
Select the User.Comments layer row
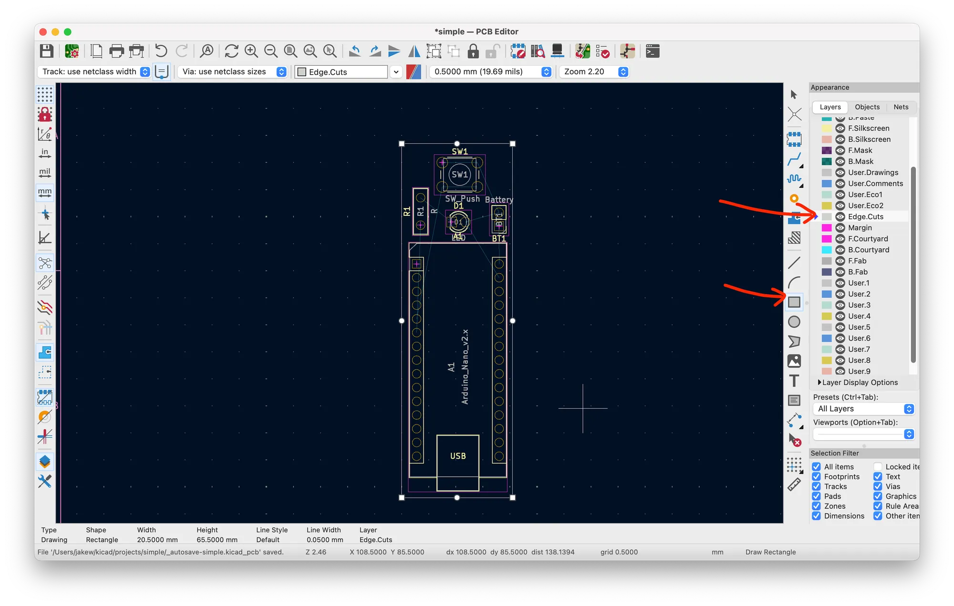(864, 183)
